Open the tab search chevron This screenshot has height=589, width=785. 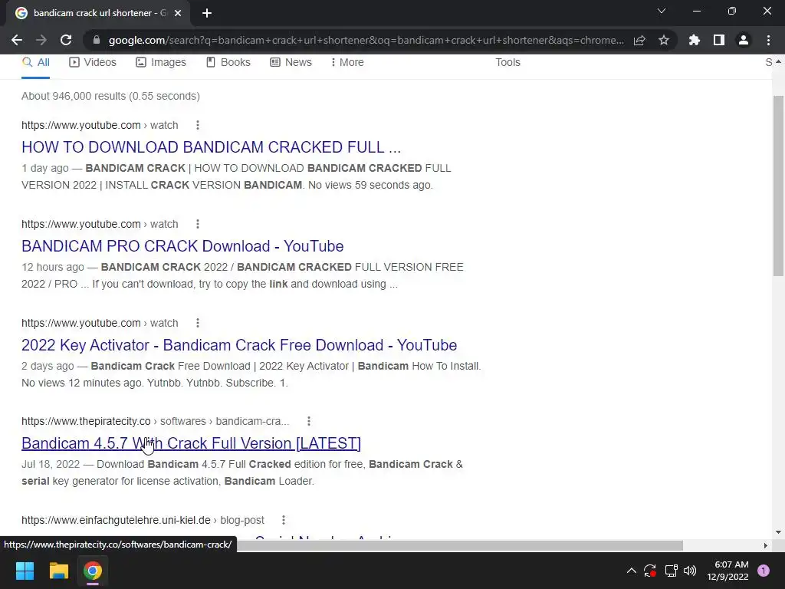[662, 11]
